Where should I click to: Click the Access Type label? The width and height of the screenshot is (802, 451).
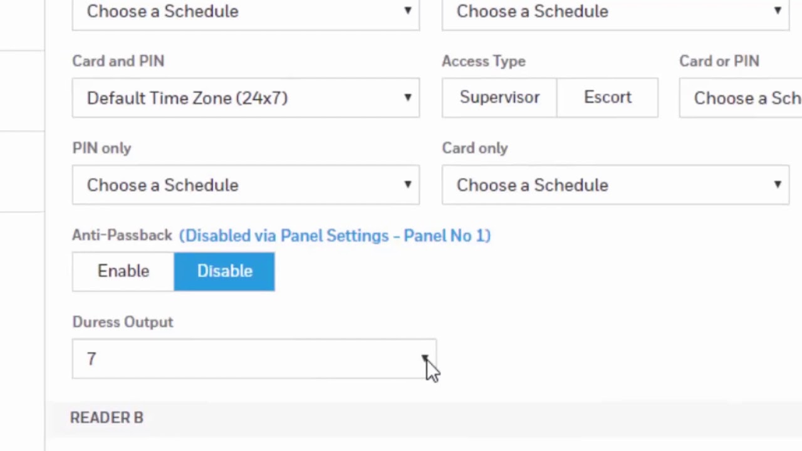483,61
